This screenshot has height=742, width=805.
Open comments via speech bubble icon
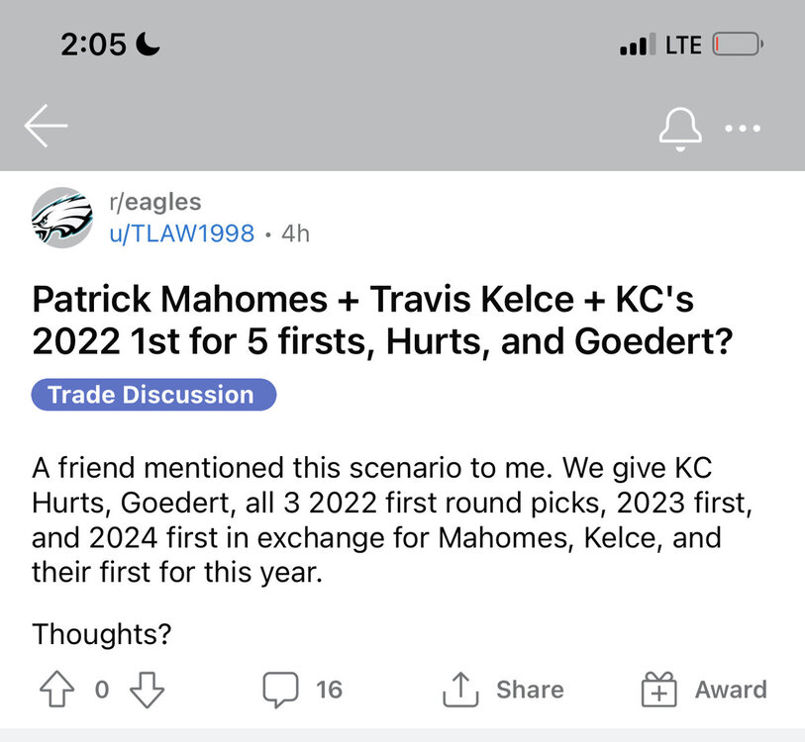[280, 690]
